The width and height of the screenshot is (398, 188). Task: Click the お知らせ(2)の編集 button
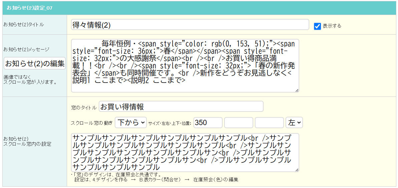tap(35, 64)
